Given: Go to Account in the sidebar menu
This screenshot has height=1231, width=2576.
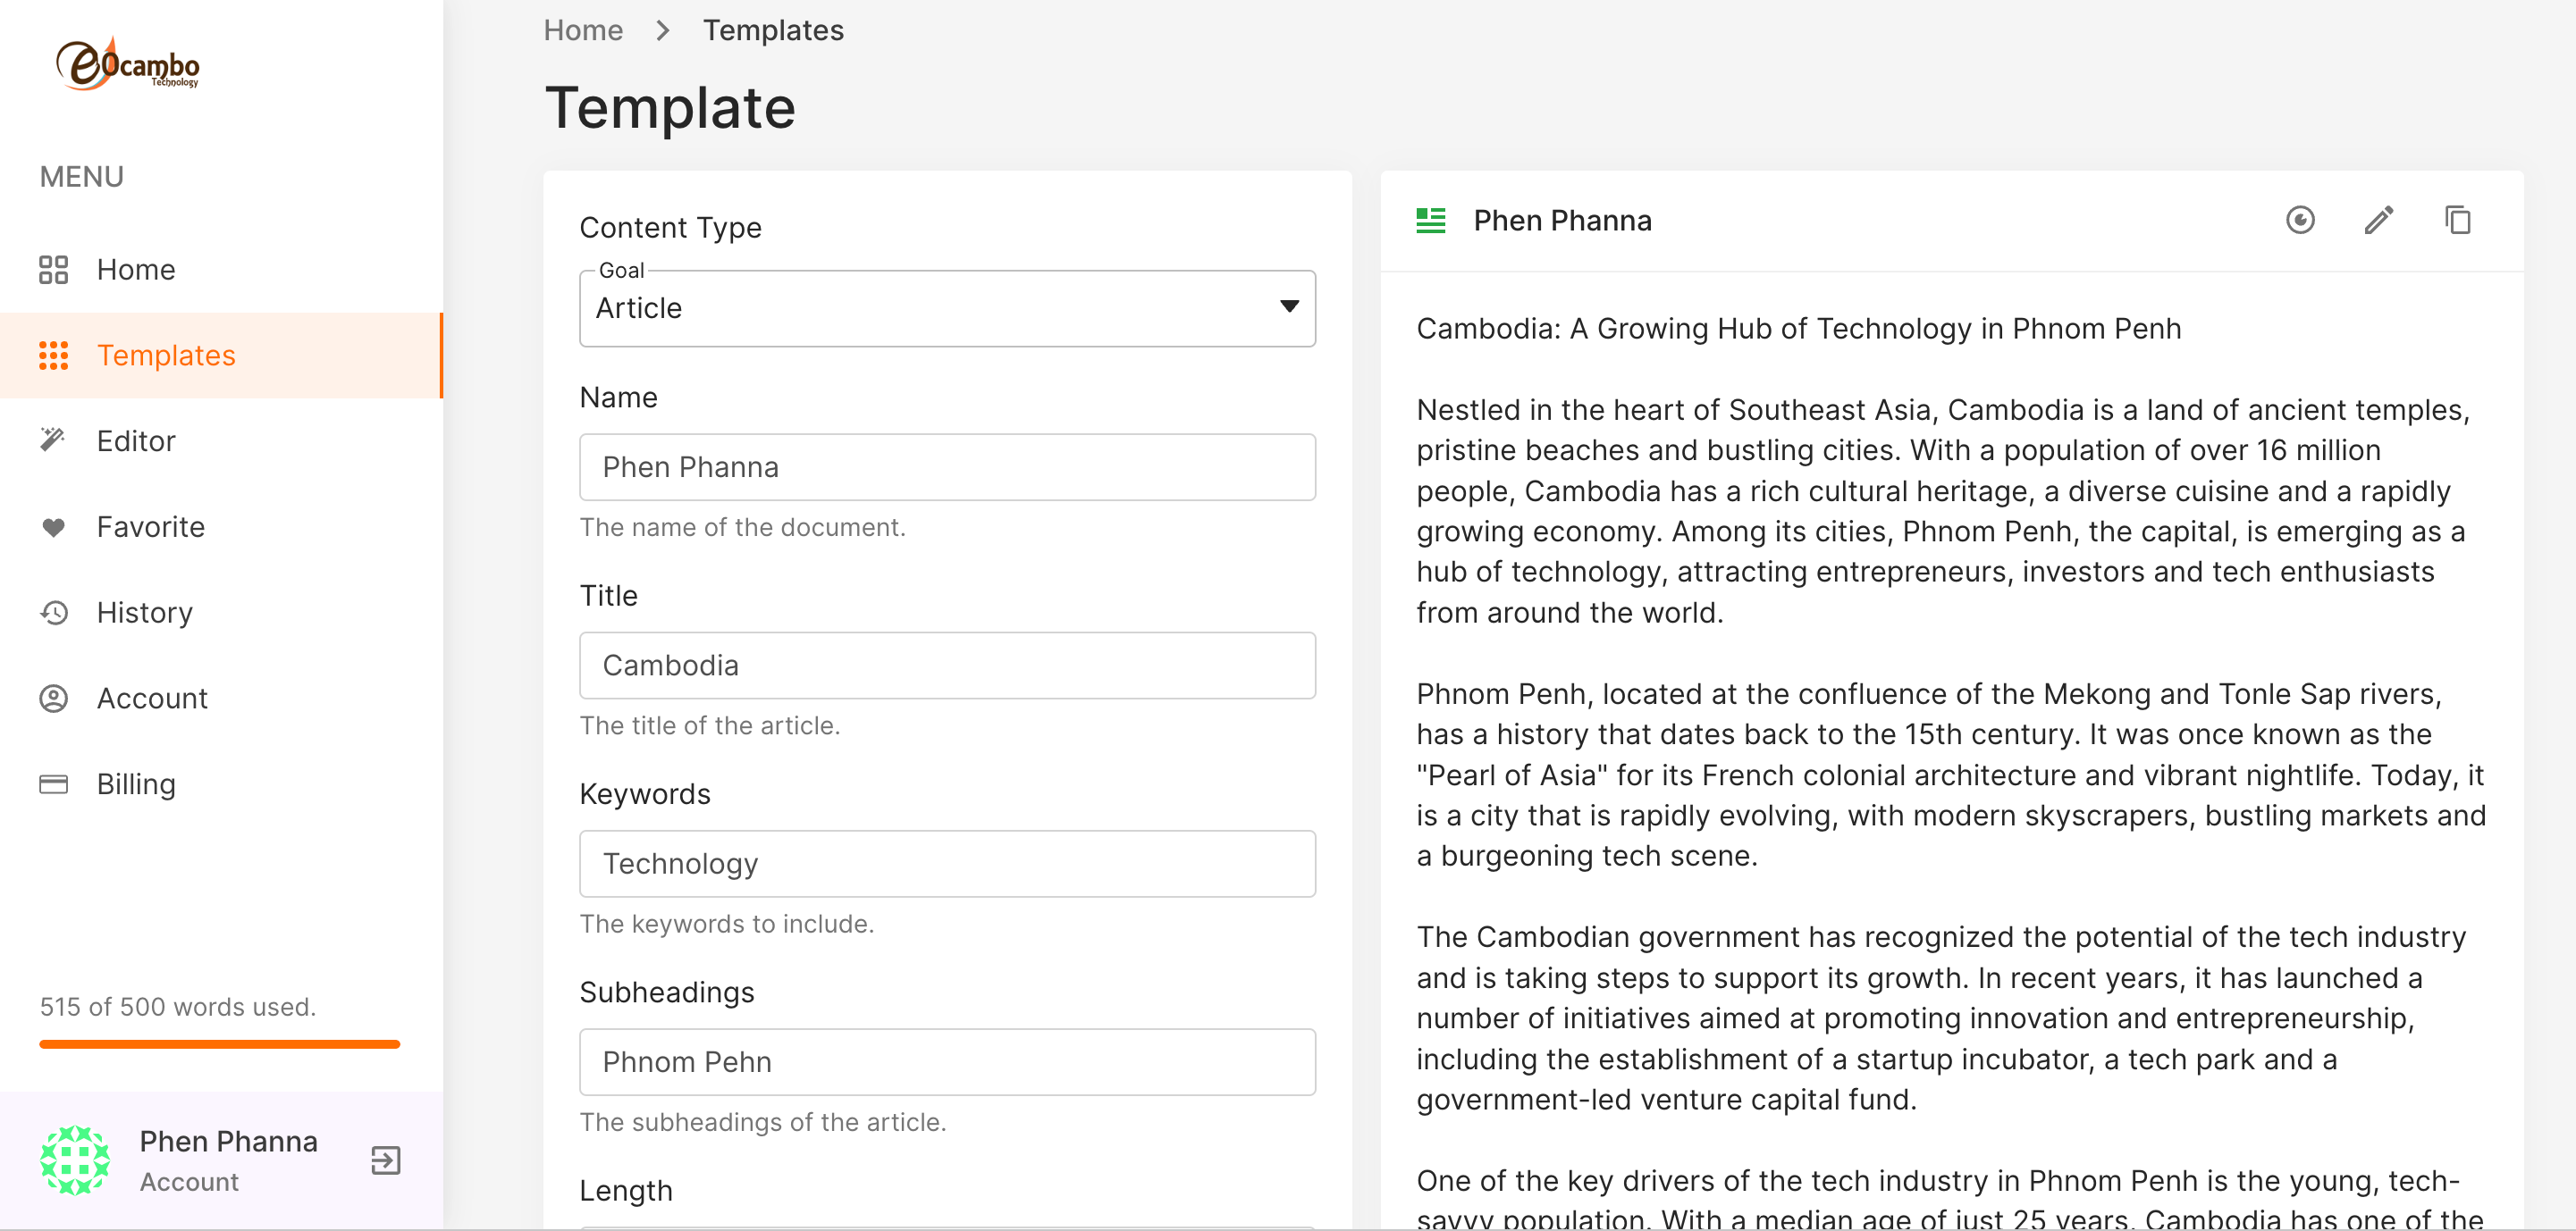Looking at the screenshot, I should pos(152,699).
